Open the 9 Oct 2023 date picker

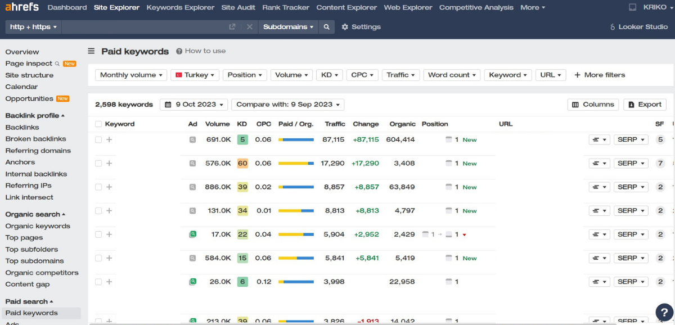pyautogui.click(x=194, y=105)
